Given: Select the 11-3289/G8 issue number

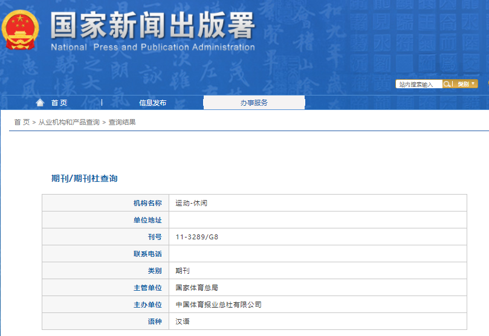Looking at the screenshot, I should pyautogui.click(x=197, y=237).
